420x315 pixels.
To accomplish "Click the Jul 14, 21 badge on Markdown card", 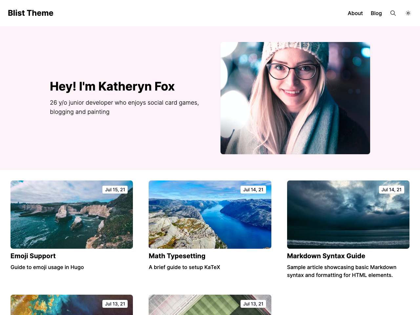I will (x=391, y=190).
